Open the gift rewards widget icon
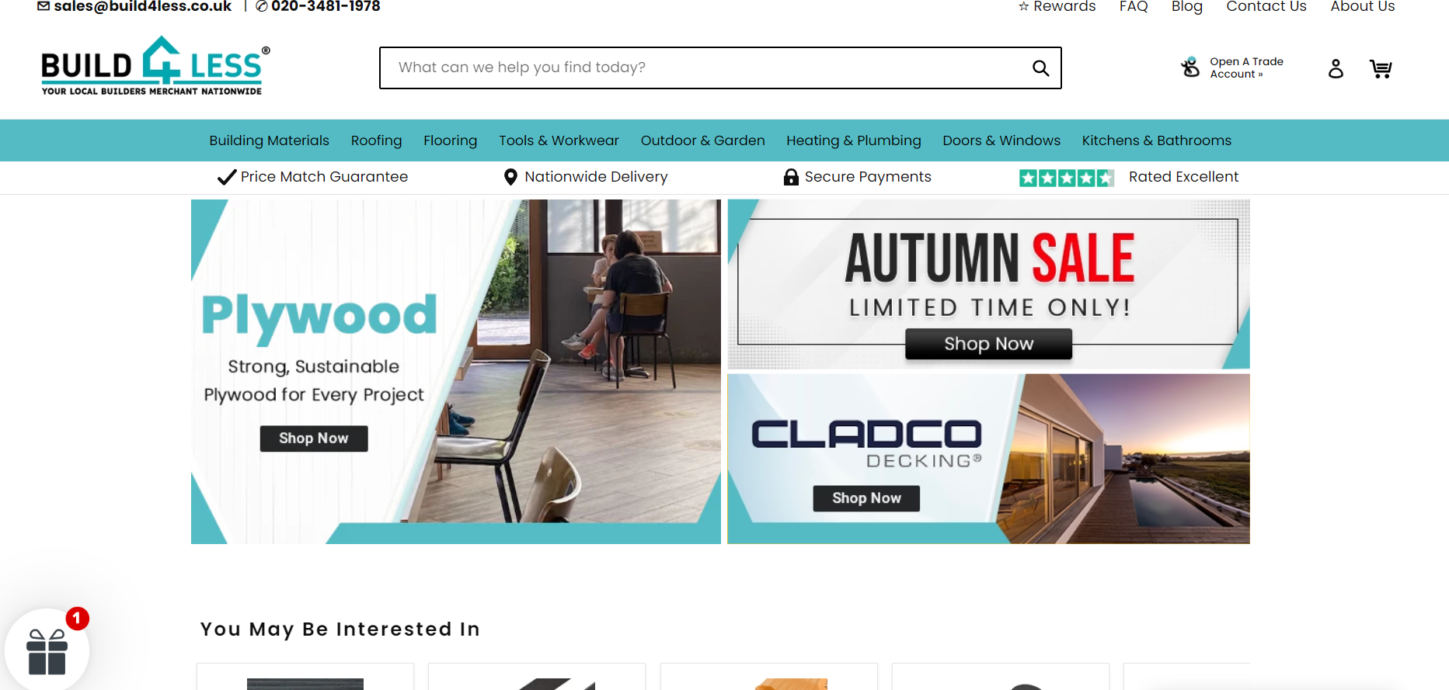Image resolution: width=1449 pixels, height=690 pixels. [x=47, y=650]
